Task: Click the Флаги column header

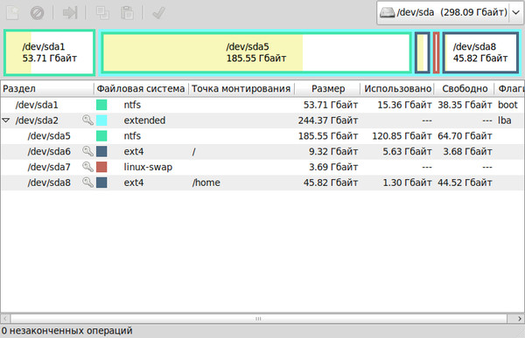Action: coord(510,88)
